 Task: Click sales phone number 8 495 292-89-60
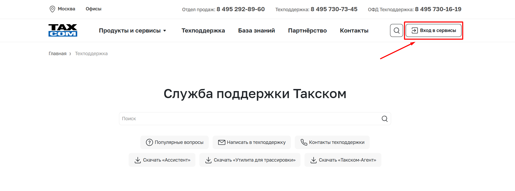coord(241,9)
